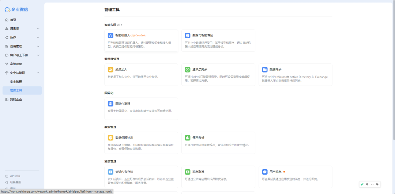Click the 客户与上下游 sidebar icon

click(7, 55)
